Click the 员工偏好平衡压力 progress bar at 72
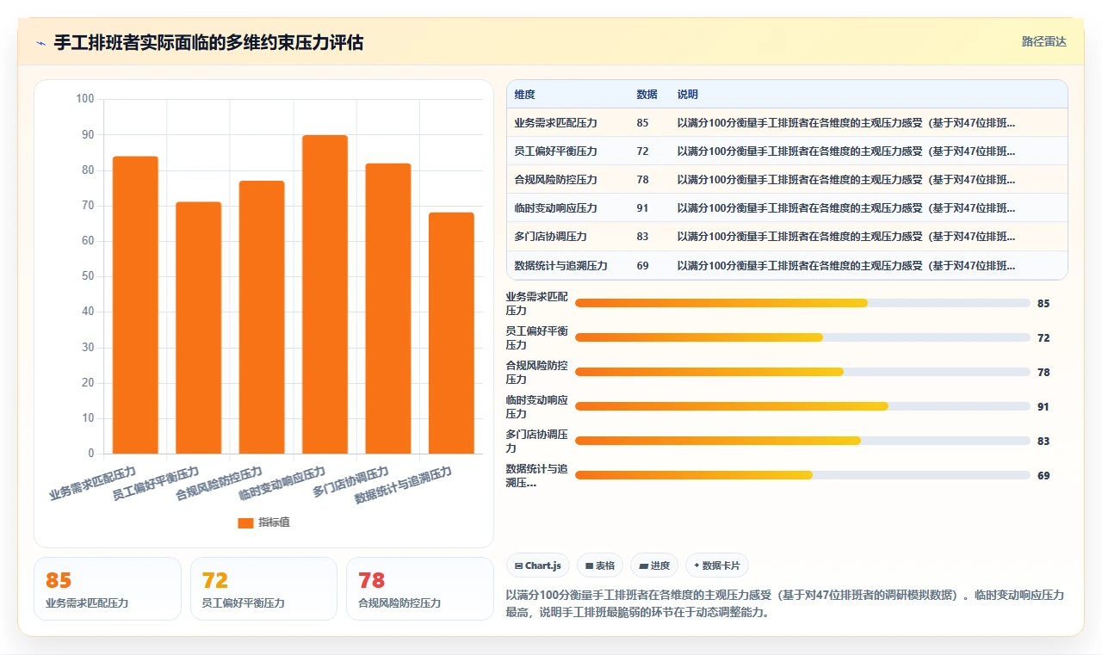 point(802,337)
